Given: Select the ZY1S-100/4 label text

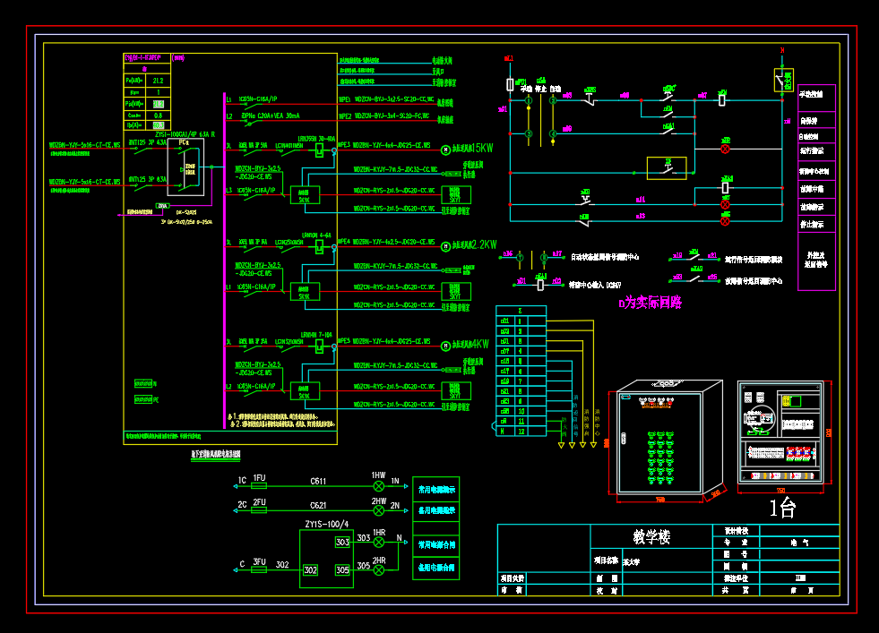Looking at the screenshot, I should click(327, 525).
